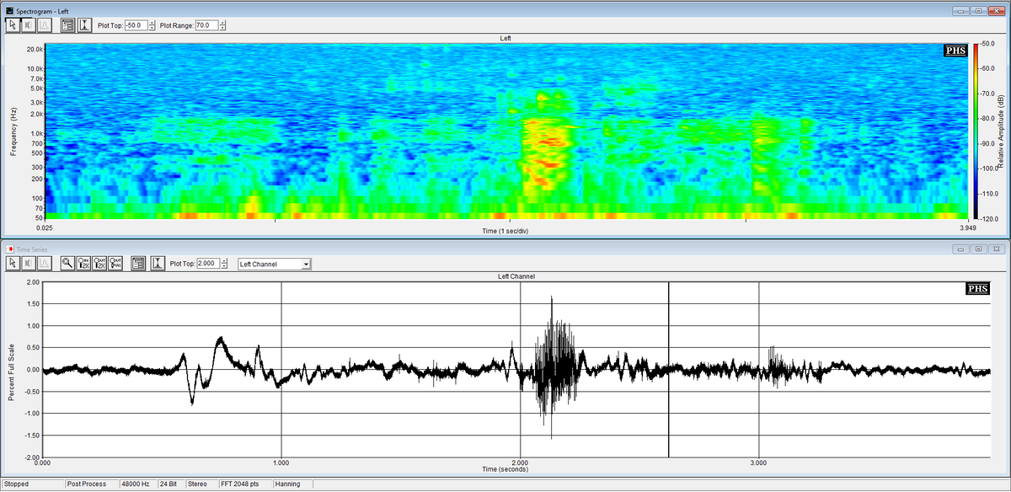1011x492 pixels.
Task: Click the Hanning window status entry
Action: [x=293, y=484]
